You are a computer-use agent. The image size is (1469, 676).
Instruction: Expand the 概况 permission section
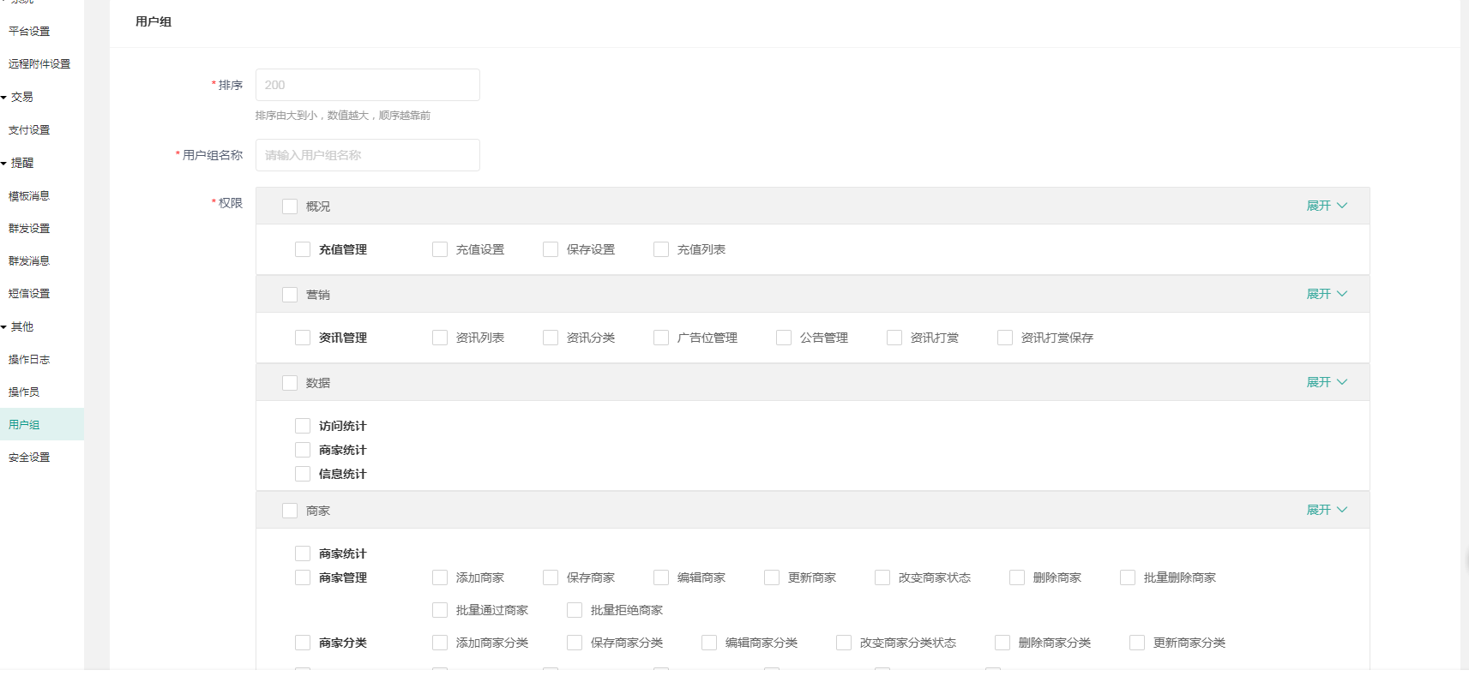[x=1326, y=206]
